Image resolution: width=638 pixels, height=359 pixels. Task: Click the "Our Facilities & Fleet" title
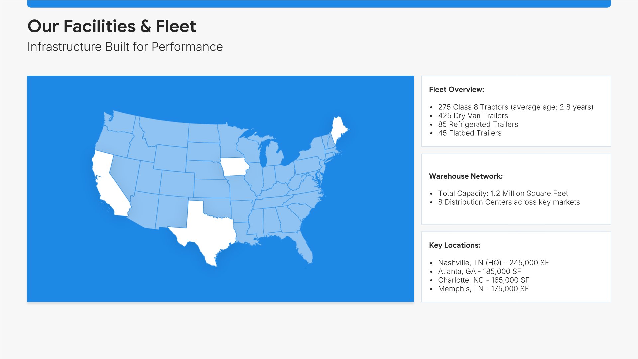point(112,26)
